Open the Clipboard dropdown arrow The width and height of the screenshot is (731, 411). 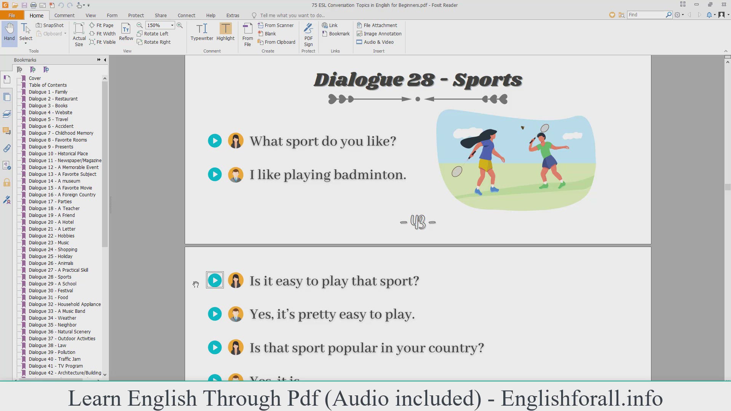point(65,33)
